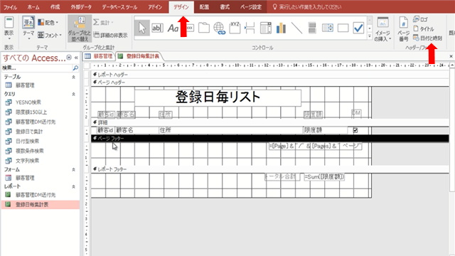The height and width of the screenshot is (256, 455).
Task: Switch to the 顧客管理 document tab
Action: coord(99,56)
